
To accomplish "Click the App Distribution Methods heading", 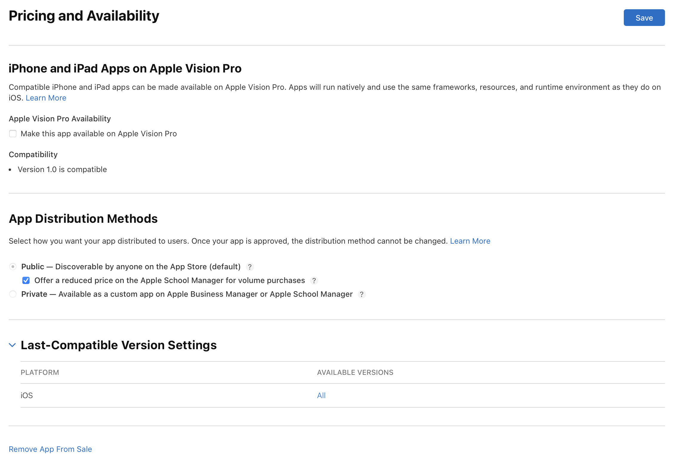I will [x=83, y=218].
